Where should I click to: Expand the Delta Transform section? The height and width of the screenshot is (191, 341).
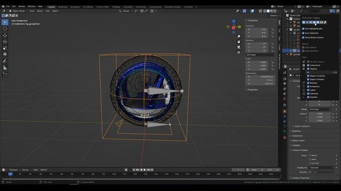click(x=302, y=126)
